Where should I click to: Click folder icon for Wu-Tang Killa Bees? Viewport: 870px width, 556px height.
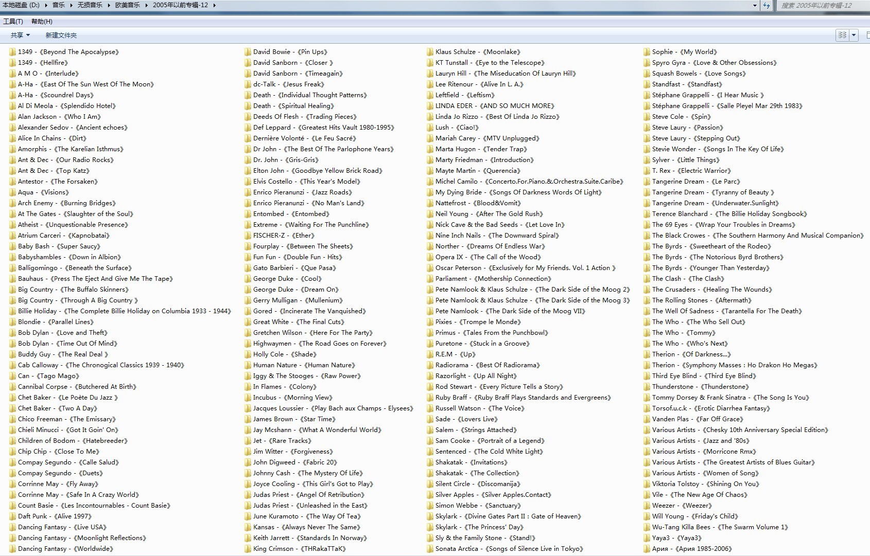point(647,527)
